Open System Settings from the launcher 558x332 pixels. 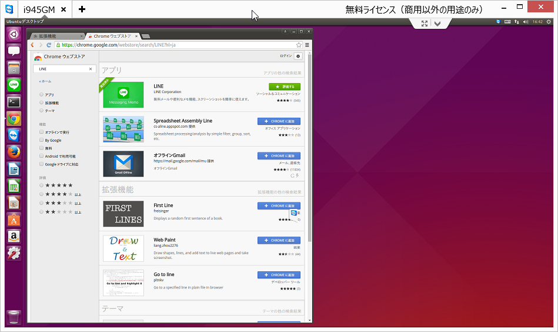point(14,253)
